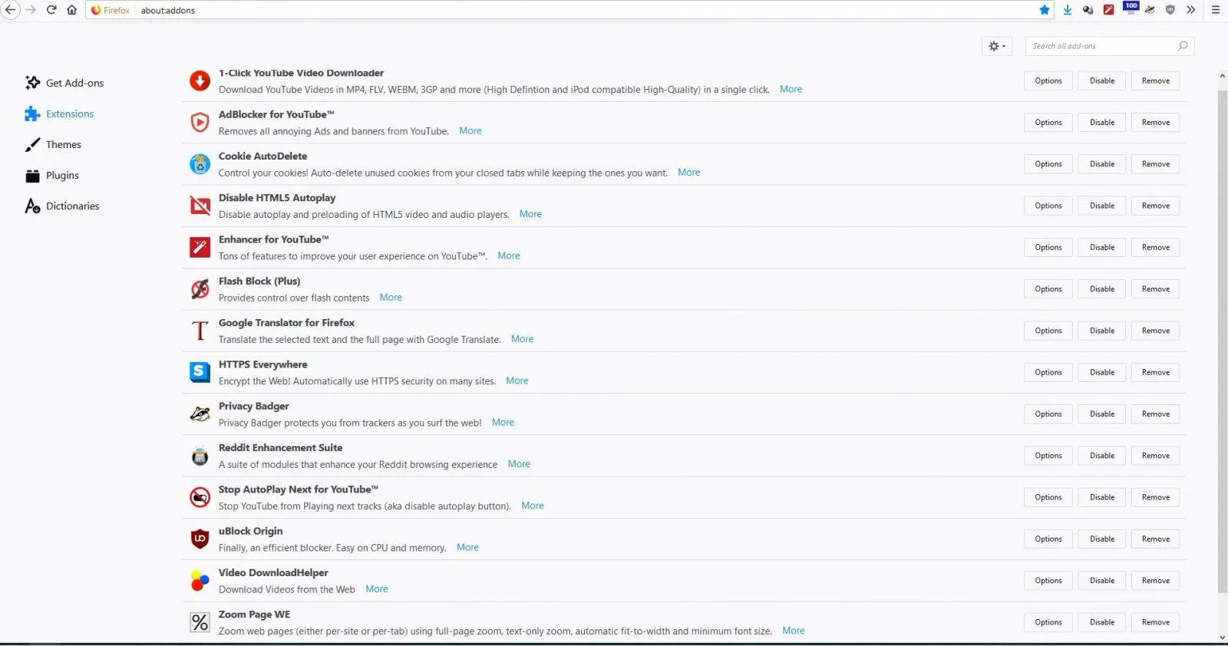The height and width of the screenshot is (646, 1228).
Task: Go to the Firefox home icon
Action: [71, 10]
